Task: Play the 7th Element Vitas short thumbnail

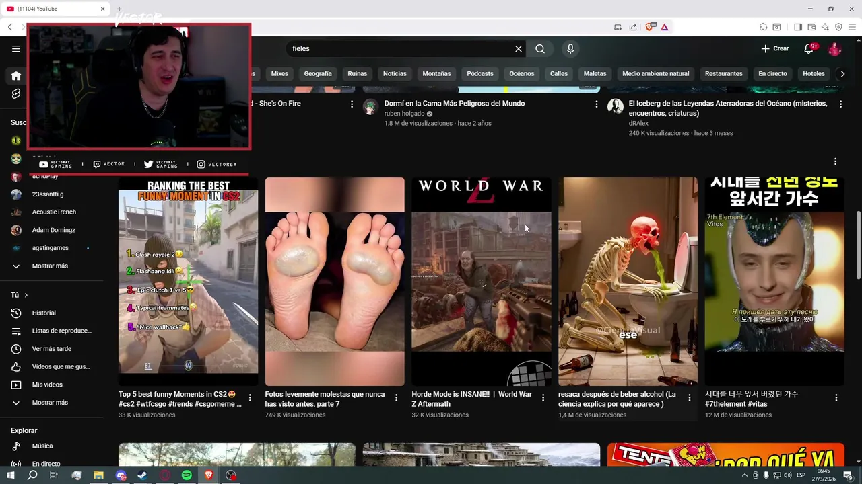Action: pyautogui.click(x=774, y=281)
